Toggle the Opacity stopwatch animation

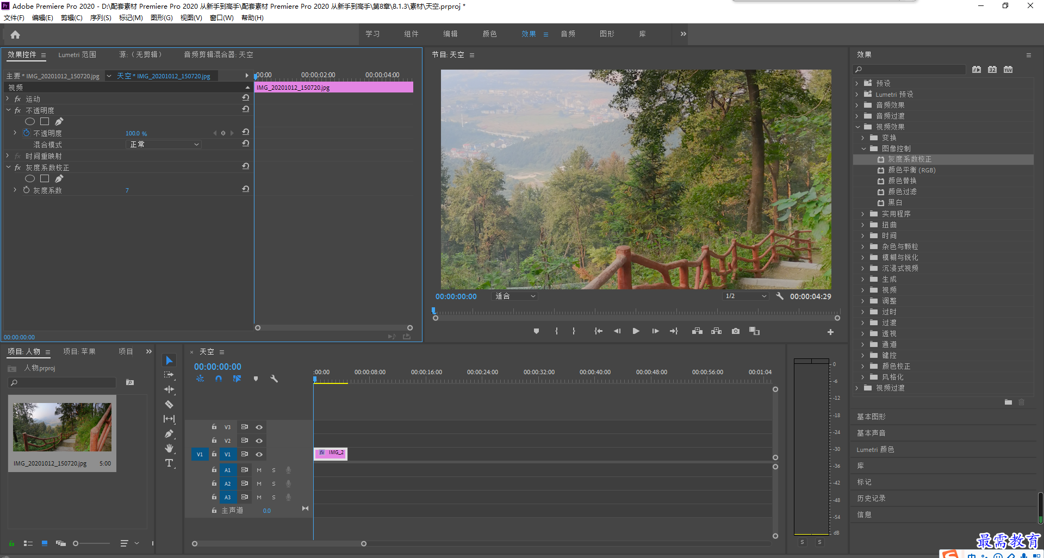coord(26,133)
